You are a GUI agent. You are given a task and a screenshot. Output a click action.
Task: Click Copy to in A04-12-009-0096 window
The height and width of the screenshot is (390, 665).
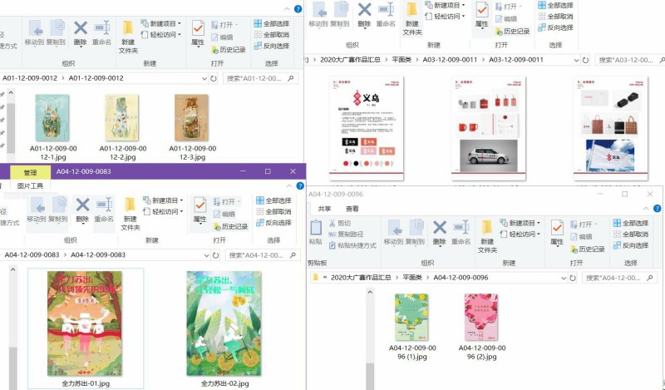click(415, 232)
